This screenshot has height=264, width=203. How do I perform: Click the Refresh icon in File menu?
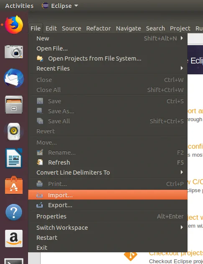[x=40, y=162]
